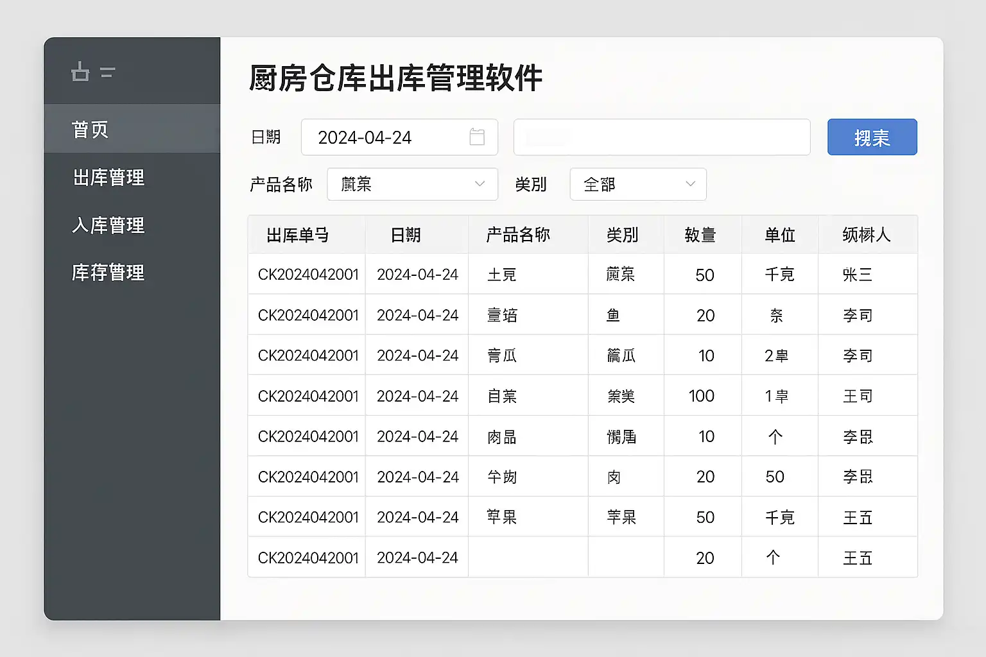Click the 日期 column header in table

tap(406, 235)
